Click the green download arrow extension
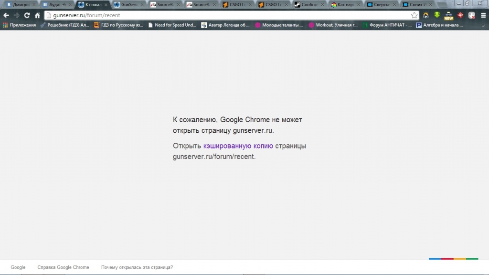This screenshot has width=489, height=275. click(437, 15)
